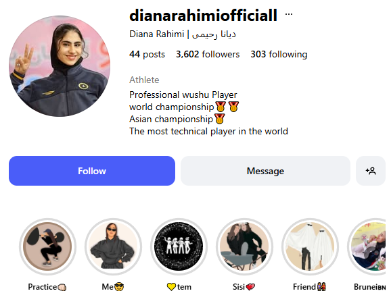Open the profile picture of Diana Rahimi
Viewport: 389px width, 291px height.
click(x=60, y=66)
